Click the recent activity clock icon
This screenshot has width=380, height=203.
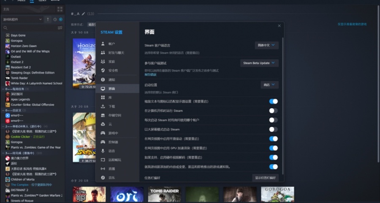tap(55, 19)
